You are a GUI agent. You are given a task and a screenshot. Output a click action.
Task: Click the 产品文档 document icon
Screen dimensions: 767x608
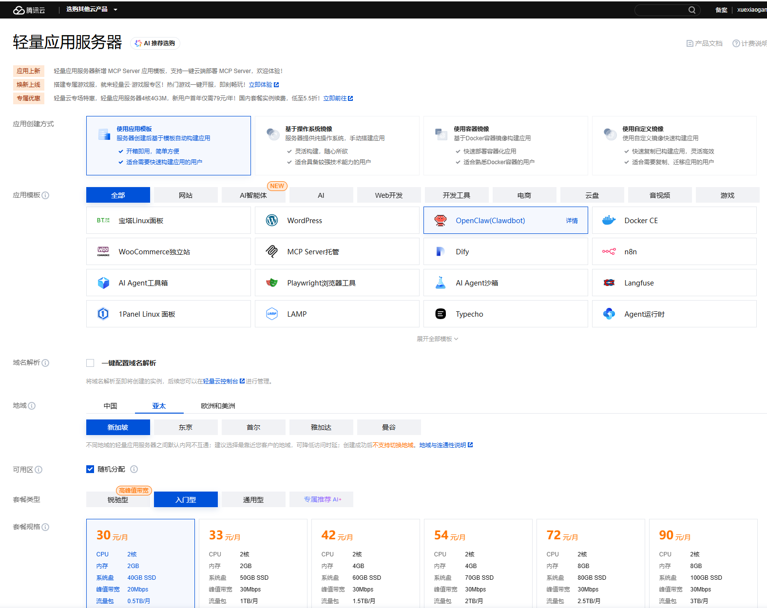tap(690, 43)
